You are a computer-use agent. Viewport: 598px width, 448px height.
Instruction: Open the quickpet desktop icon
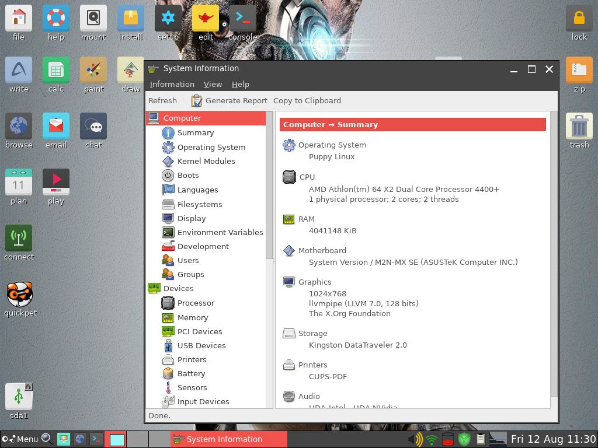[20, 300]
